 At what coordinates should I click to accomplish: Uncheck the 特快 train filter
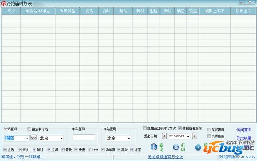click(x=90, y=149)
